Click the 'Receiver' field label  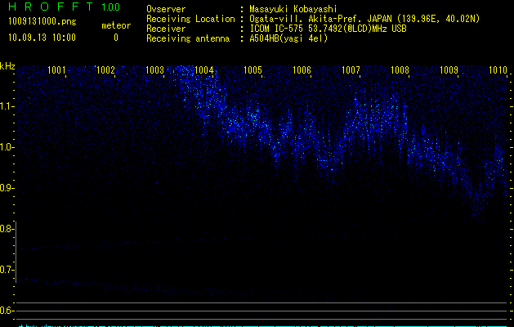pos(166,29)
